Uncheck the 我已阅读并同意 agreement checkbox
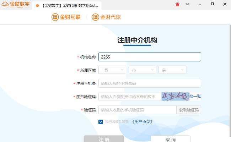This screenshot has height=142, width=231. [x=101, y=122]
